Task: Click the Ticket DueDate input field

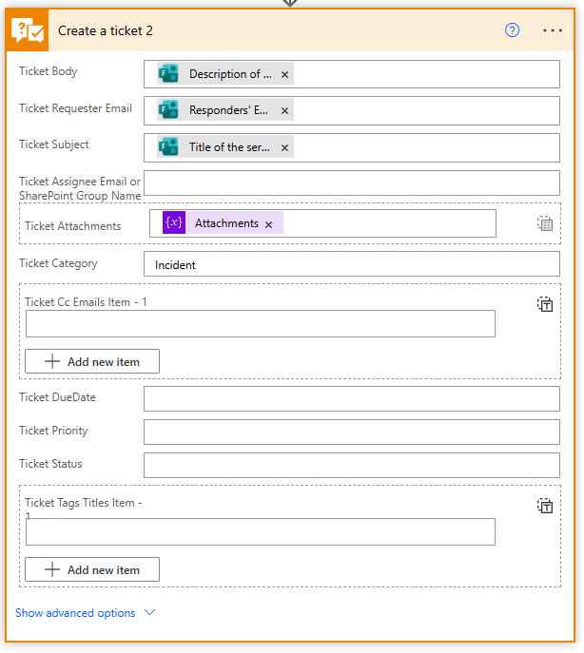Action: coord(351,398)
